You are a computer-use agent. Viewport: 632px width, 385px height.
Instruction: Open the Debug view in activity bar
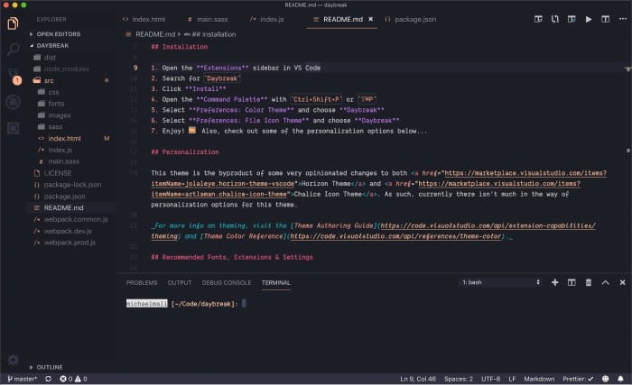click(x=13, y=102)
